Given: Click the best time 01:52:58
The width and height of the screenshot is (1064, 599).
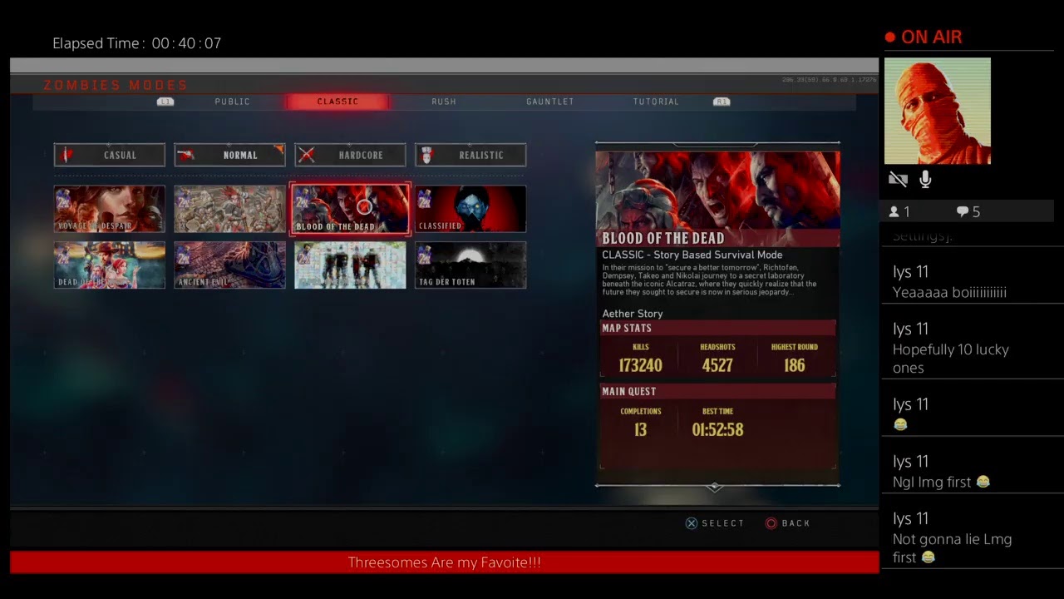Looking at the screenshot, I should 717,429.
